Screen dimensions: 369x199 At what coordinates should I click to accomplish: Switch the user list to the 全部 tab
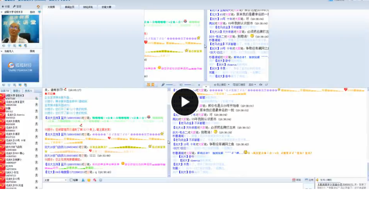coord(5,91)
